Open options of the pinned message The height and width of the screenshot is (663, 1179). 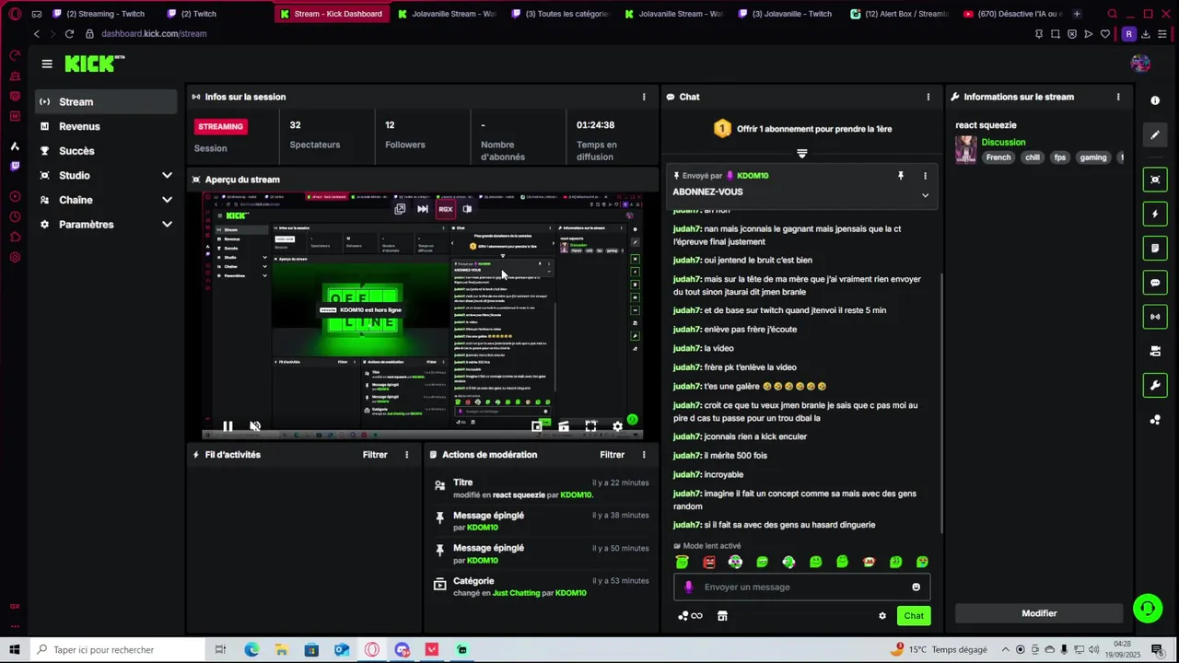point(925,176)
